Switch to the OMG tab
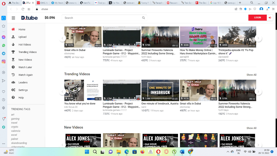Image resolution: width=277 pixels, height=156 pixels. click(42, 3)
